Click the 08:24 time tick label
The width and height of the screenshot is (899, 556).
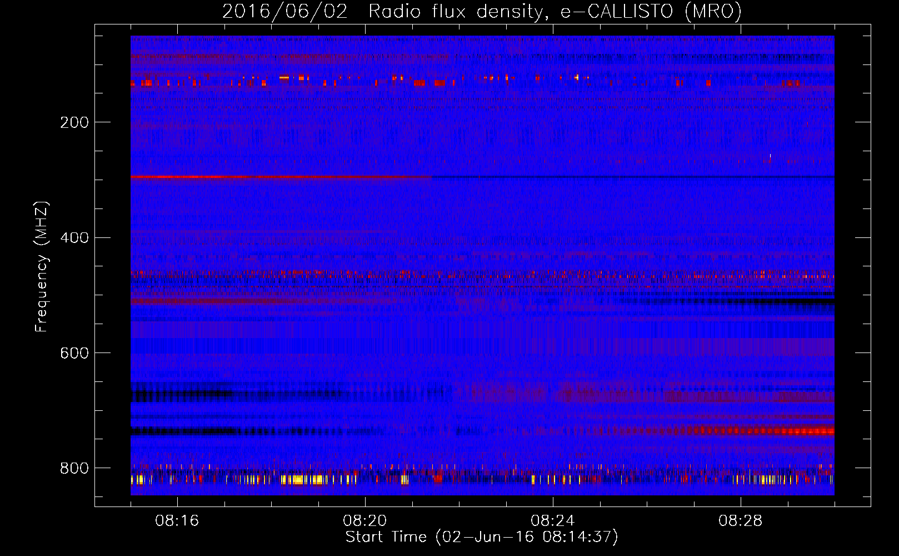(x=552, y=521)
